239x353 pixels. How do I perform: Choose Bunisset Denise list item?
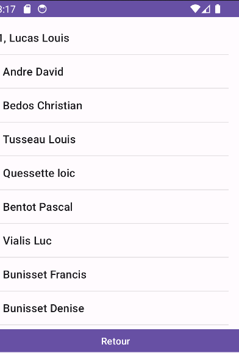(115, 308)
